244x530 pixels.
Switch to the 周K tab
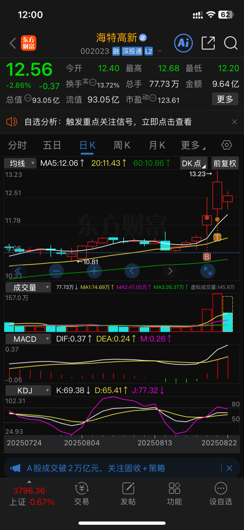click(122, 145)
